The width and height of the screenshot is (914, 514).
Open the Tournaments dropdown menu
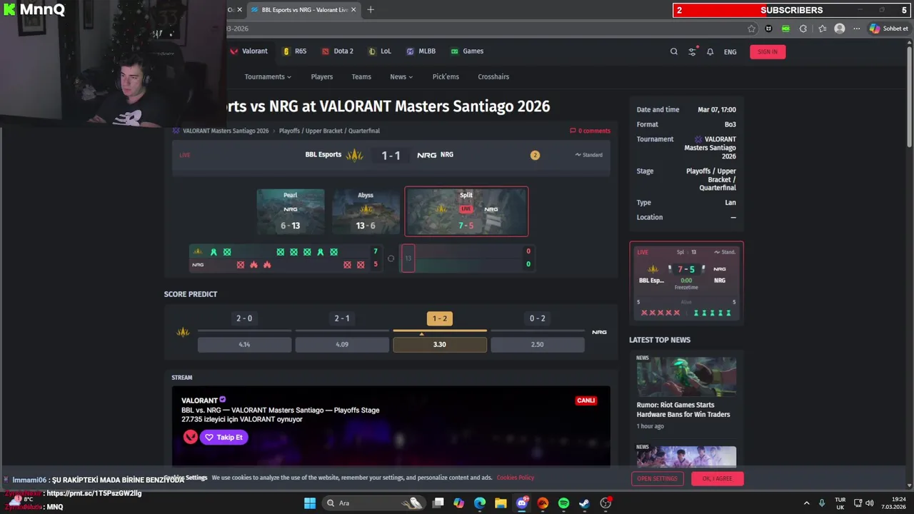pos(268,76)
